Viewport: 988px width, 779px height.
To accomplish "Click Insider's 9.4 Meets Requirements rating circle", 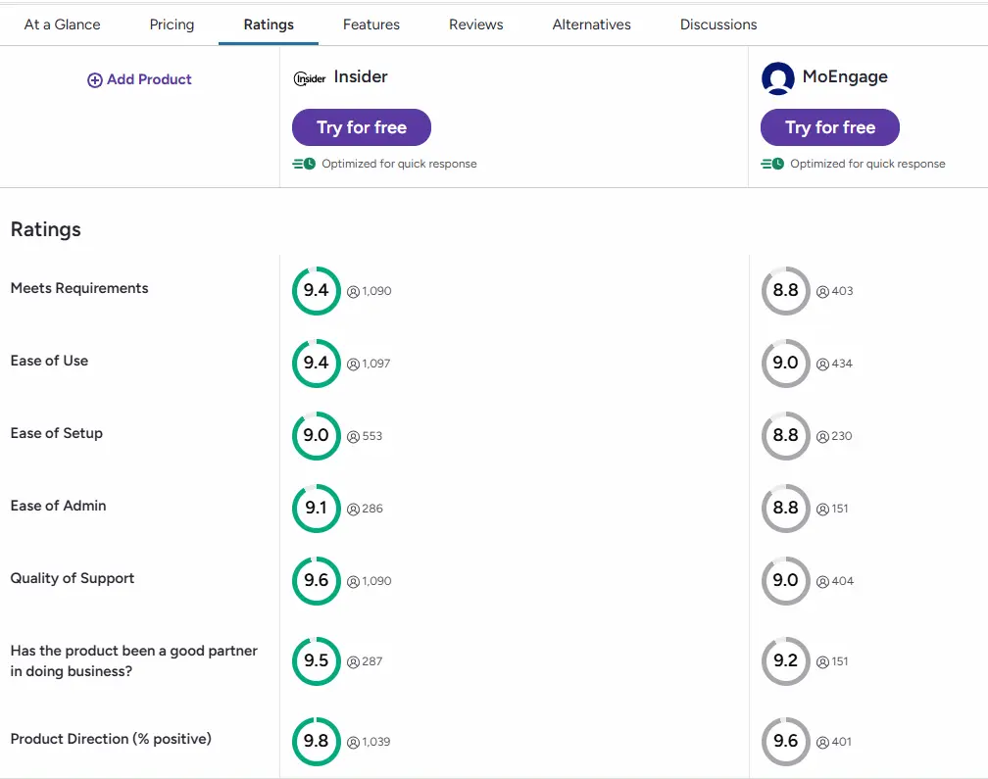I will click(x=316, y=291).
